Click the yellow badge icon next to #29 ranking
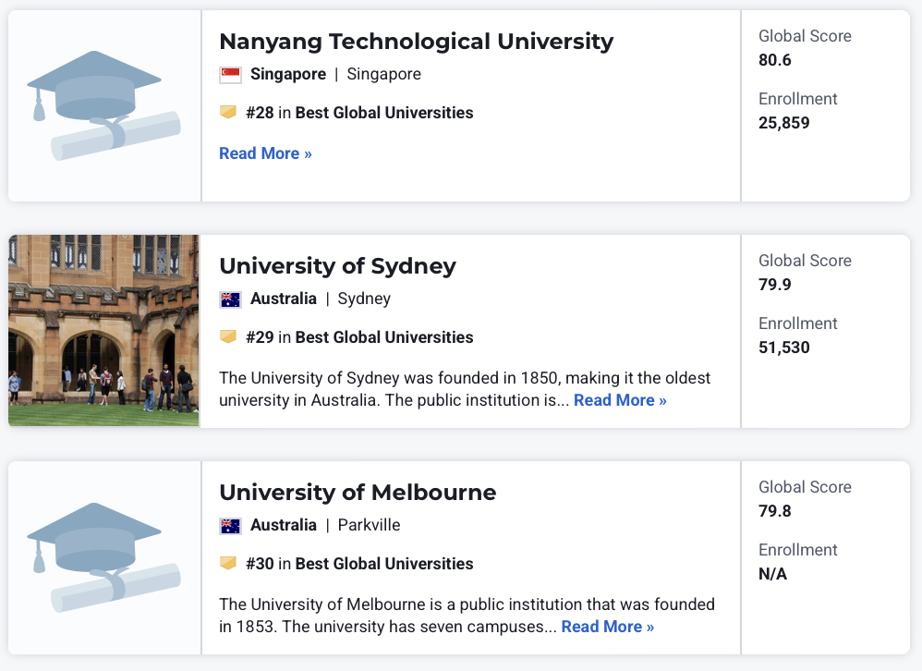The height and width of the screenshot is (671, 922). point(228,336)
